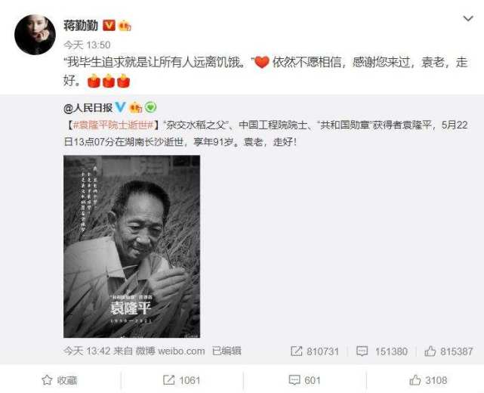Open the 今天 13:50 post timestamp
The height and width of the screenshot is (393, 484).
(x=87, y=45)
